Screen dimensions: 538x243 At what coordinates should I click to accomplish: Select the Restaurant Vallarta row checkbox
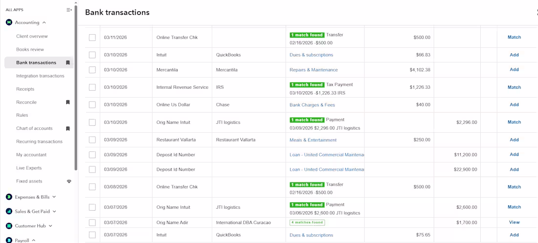pyautogui.click(x=92, y=140)
